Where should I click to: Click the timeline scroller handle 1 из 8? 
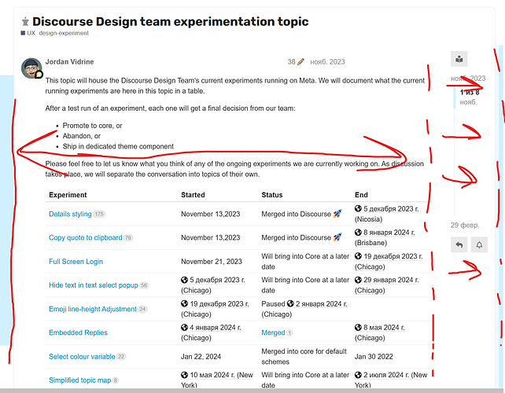pyautogui.click(x=469, y=97)
